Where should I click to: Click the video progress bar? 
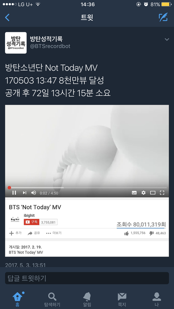click(87, 188)
